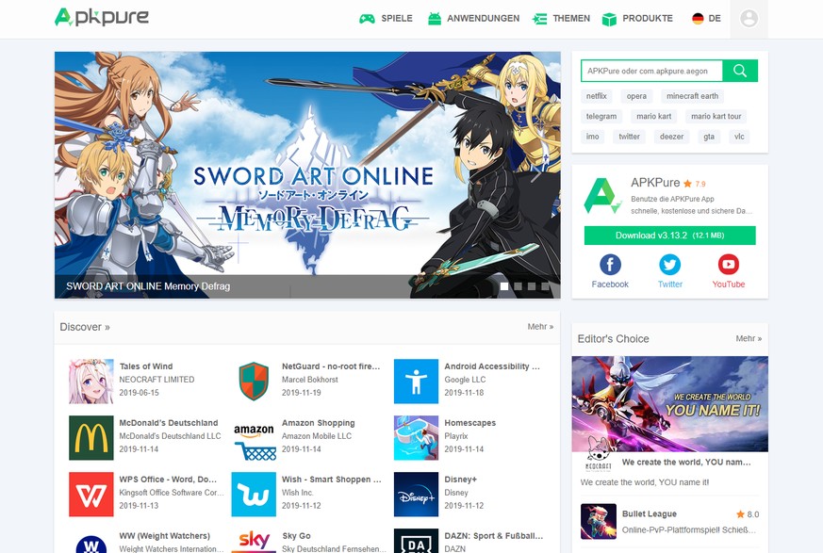Select the opera search tag

(636, 96)
